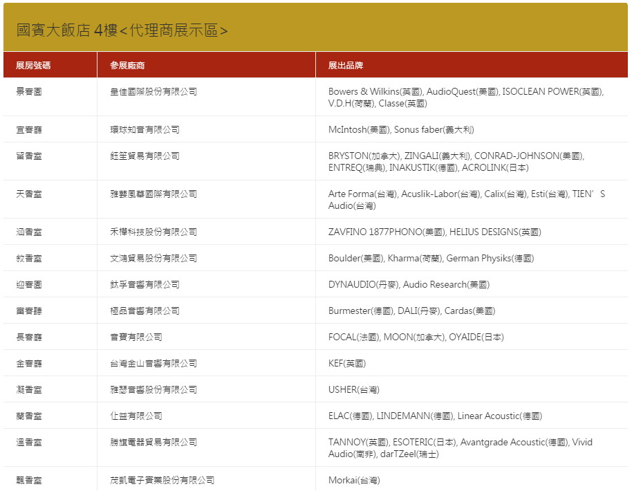632x491 pixels.
Task: Select the 留香室 room cell
Action: [x=50, y=161]
